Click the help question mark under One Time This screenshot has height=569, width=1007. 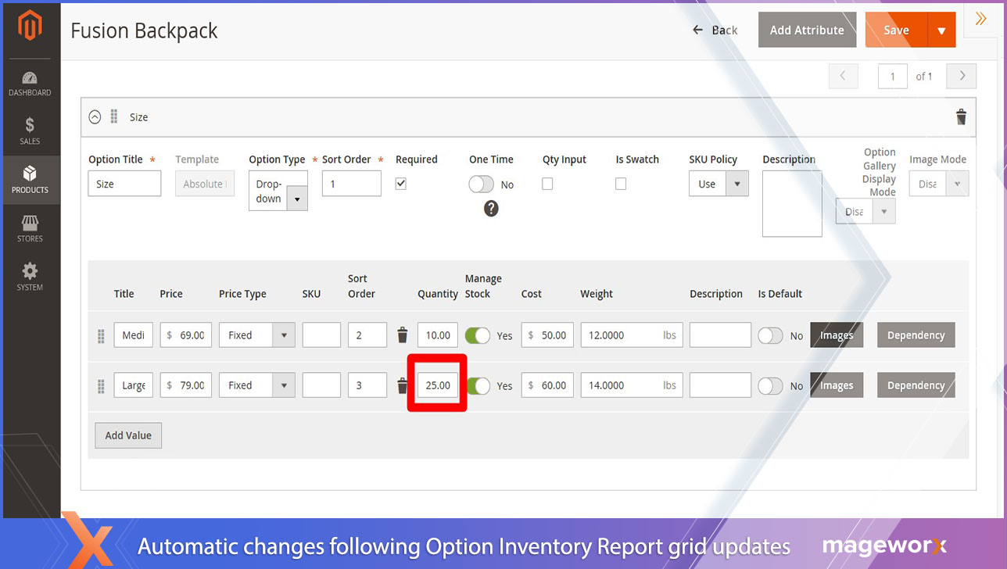coord(490,209)
